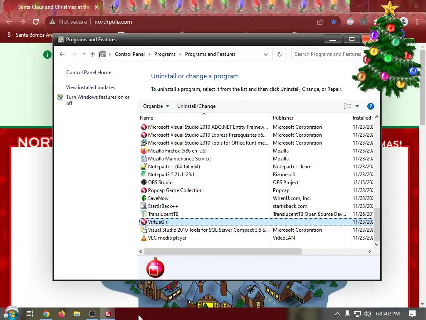Show hidden system tray icons
The height and width of the screenshot is (320, 426).
337,314
